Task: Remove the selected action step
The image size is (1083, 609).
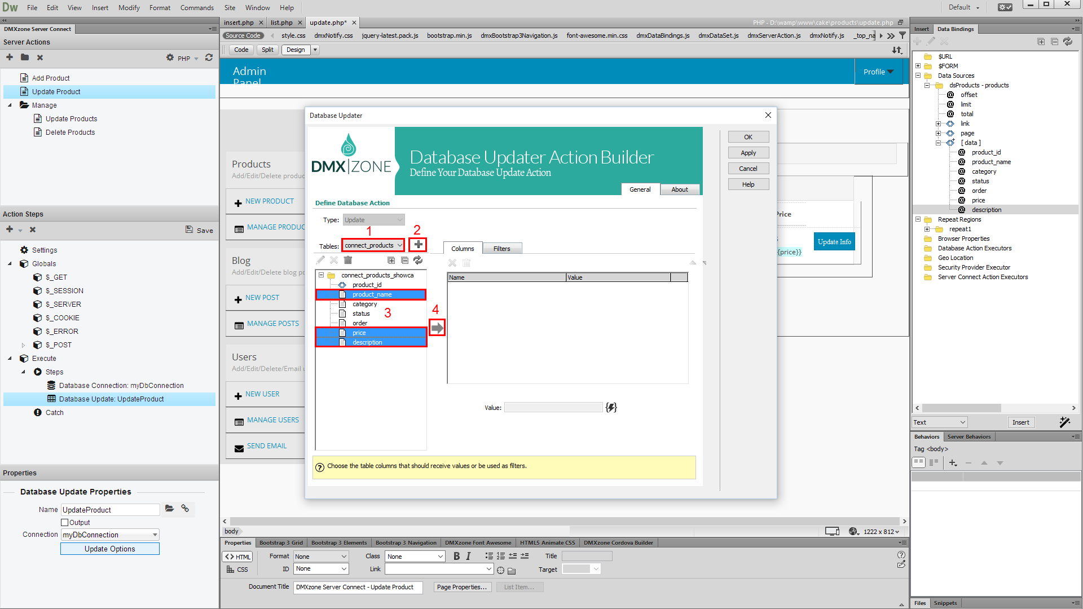Action: pyautogui.click(x=33, y=230)
